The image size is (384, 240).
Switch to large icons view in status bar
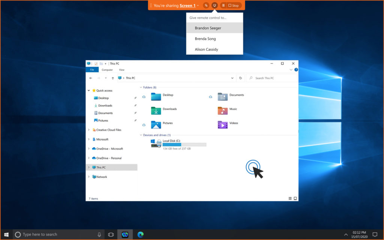(295, 198)
